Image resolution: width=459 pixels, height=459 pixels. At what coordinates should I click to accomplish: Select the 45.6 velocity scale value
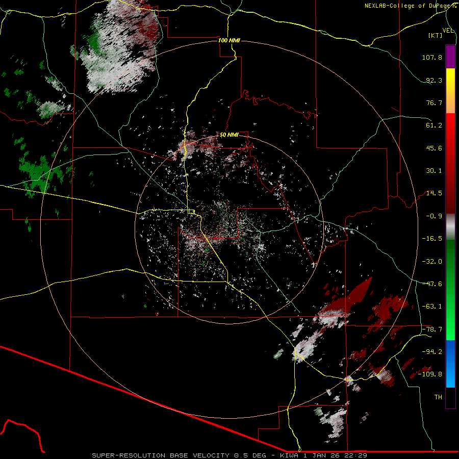tap(434, 148)
